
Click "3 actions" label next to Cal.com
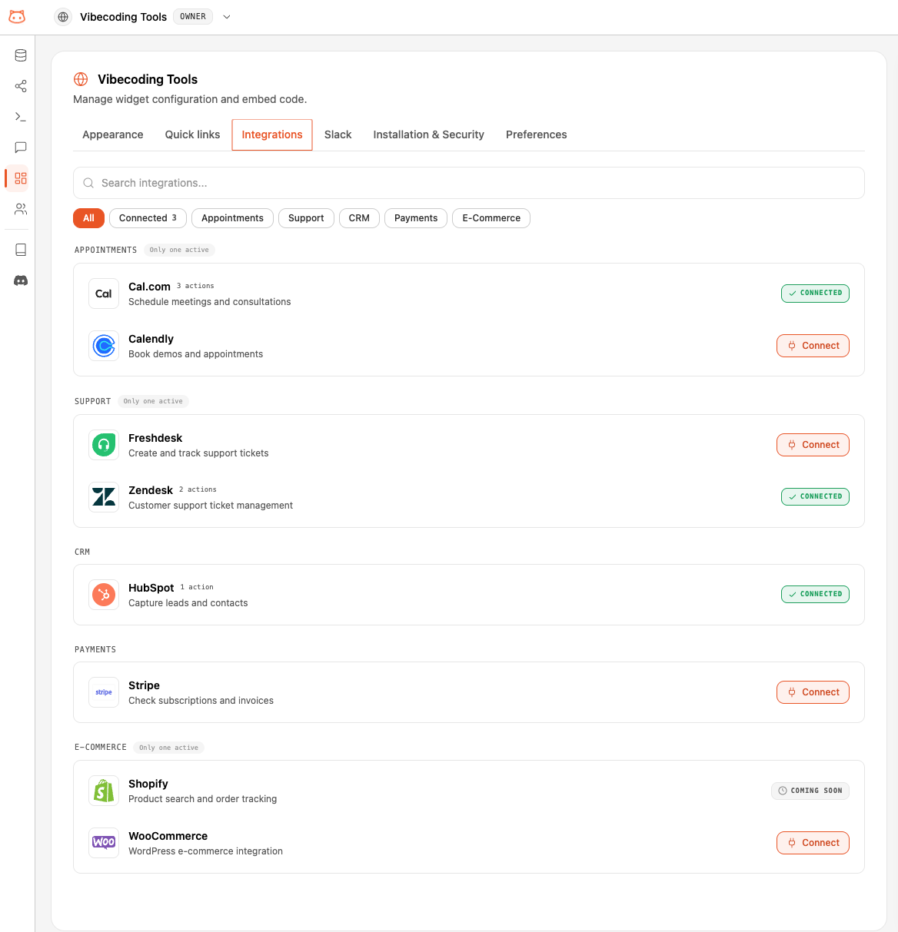[195, 286]
